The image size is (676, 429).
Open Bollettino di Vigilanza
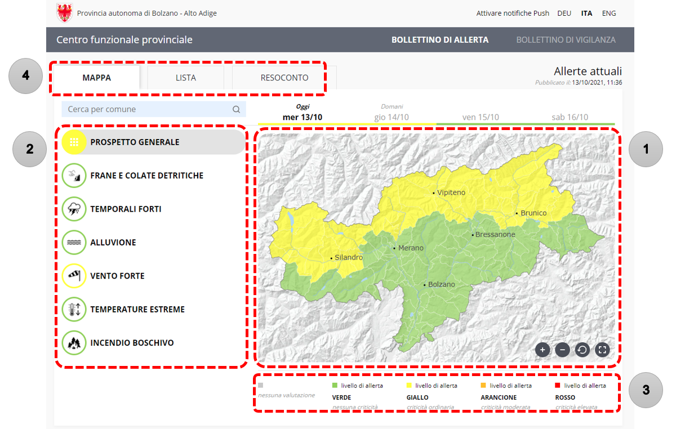pos(566,40)
